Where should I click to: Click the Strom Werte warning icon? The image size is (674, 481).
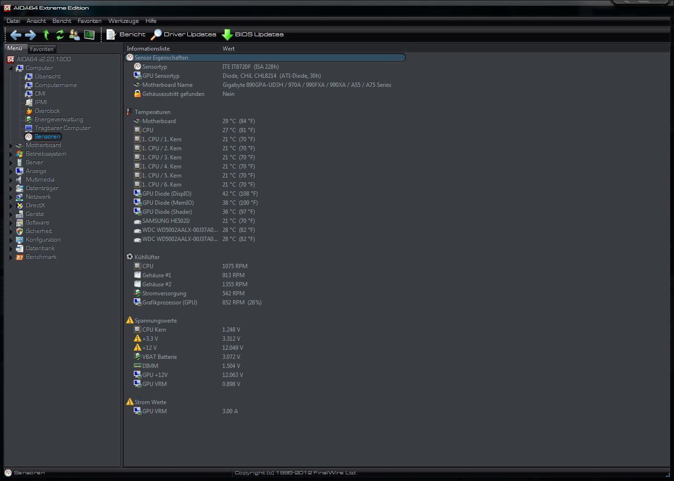coord(129,402)
